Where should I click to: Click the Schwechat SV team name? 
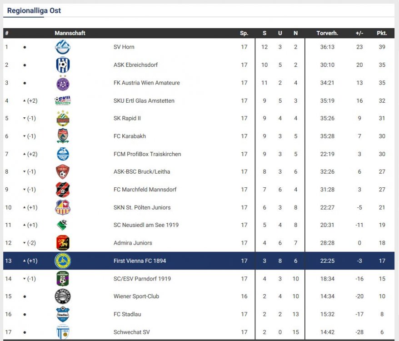pos(131,332)
